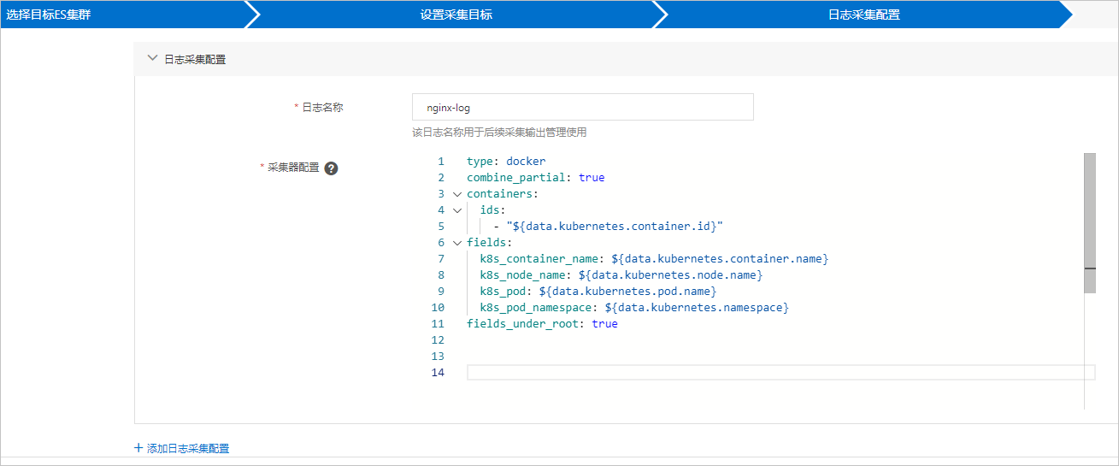Viewport: 1119px width, 466px height.
Task: Focus the 日志名称 input with nginx-log
Action: (582, 107)
